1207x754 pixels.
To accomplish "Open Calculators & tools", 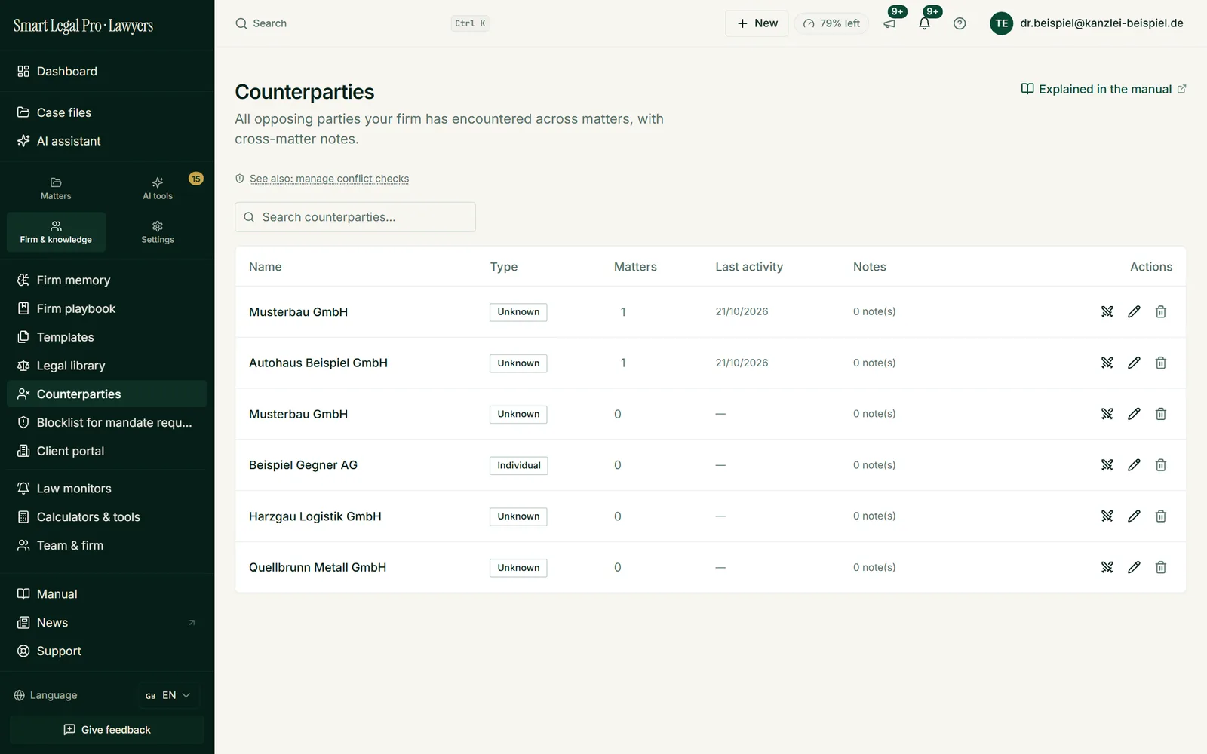I will [107, 517].
